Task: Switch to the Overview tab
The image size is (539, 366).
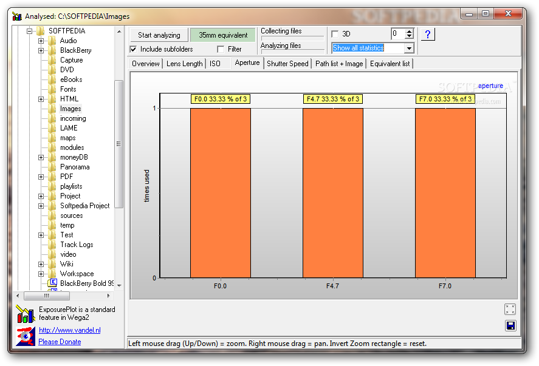Action: tap(145, 64)
